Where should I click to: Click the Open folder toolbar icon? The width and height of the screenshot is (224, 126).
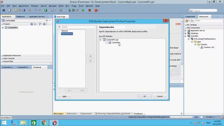click(x=16, y=10)
